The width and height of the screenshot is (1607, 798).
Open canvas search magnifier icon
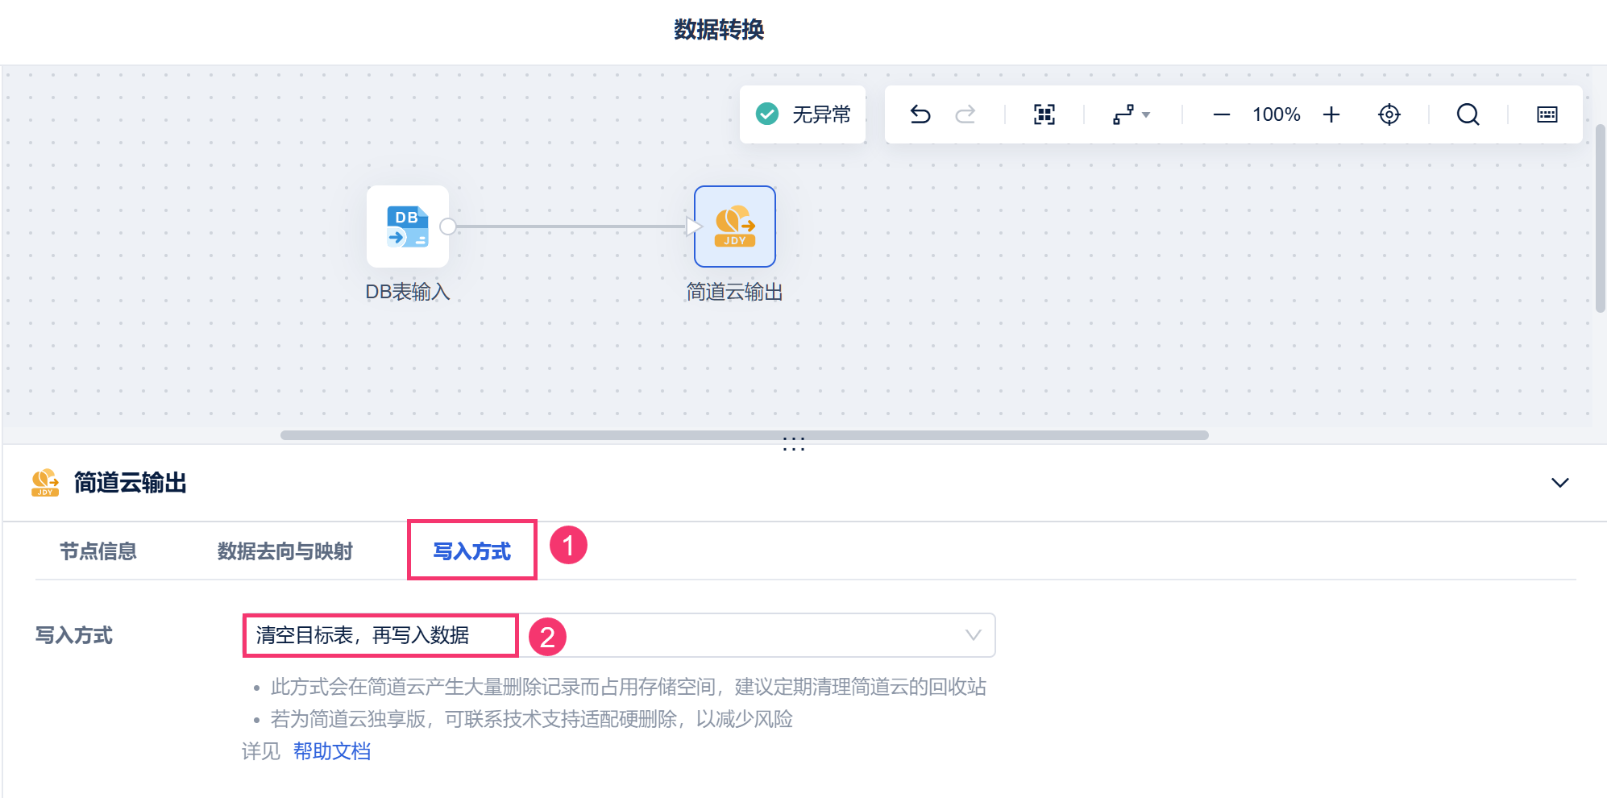[1468, 114]
